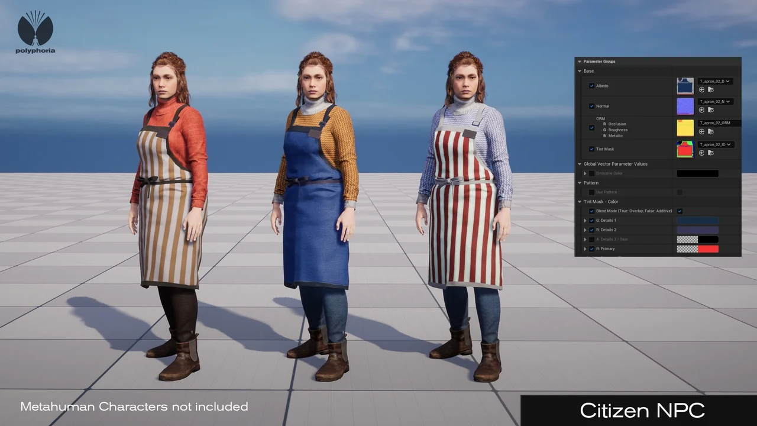Click Use Selected Asset arrow for Albedo
This screenshot has width=757, height=426.
(x=701, y=90)
